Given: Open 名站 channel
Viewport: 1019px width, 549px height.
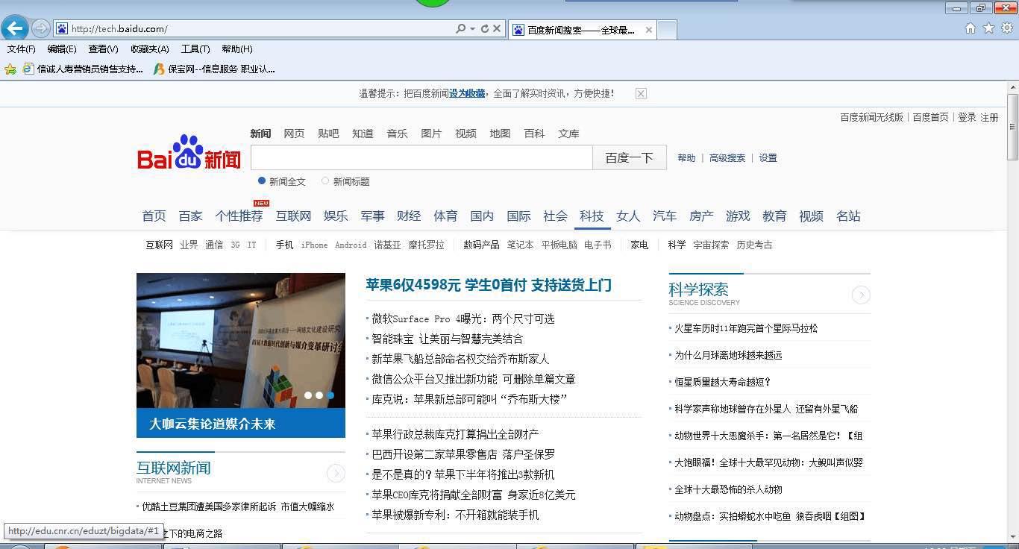Looking at the screenshot, I should click(x=848, y=216).
